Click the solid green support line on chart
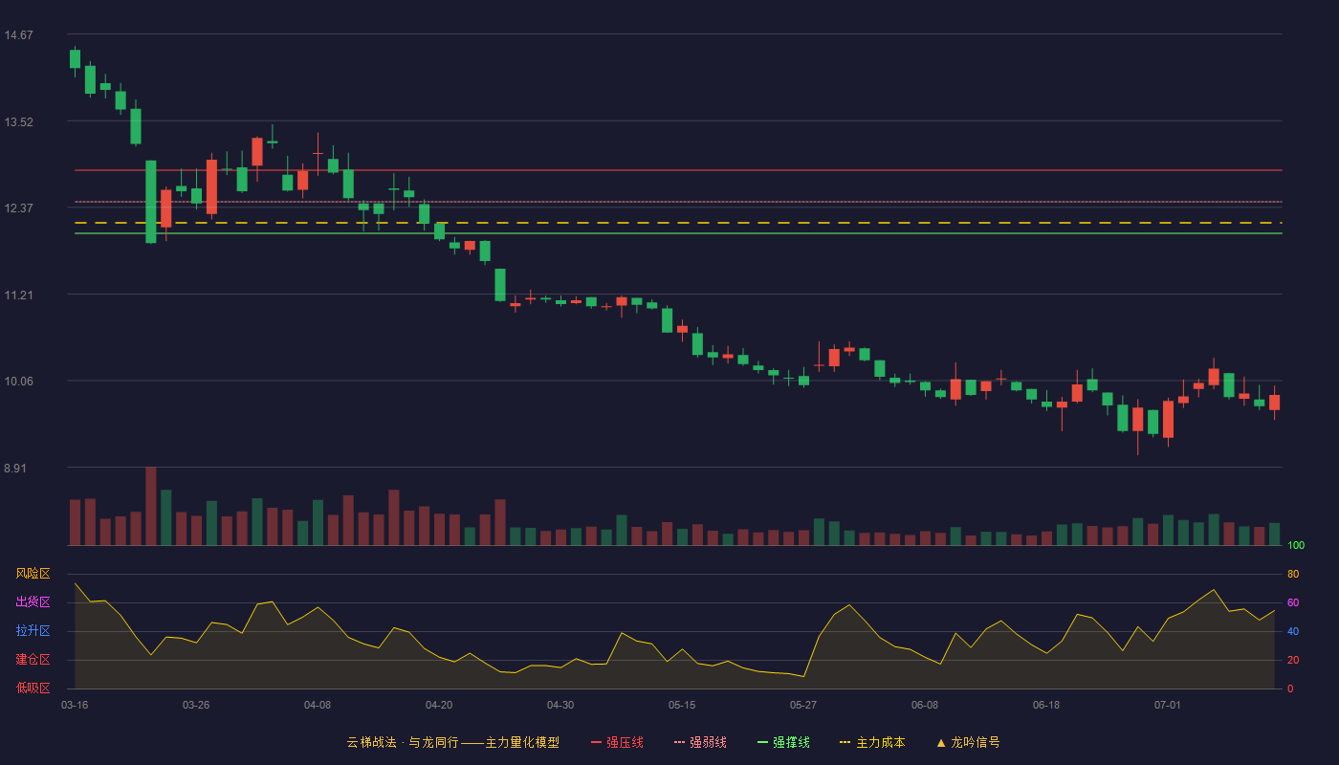This screenshot has width=1339, height=765. click(678, 233)
